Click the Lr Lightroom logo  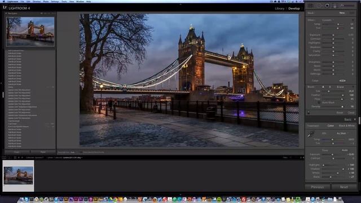coord(5,7)
